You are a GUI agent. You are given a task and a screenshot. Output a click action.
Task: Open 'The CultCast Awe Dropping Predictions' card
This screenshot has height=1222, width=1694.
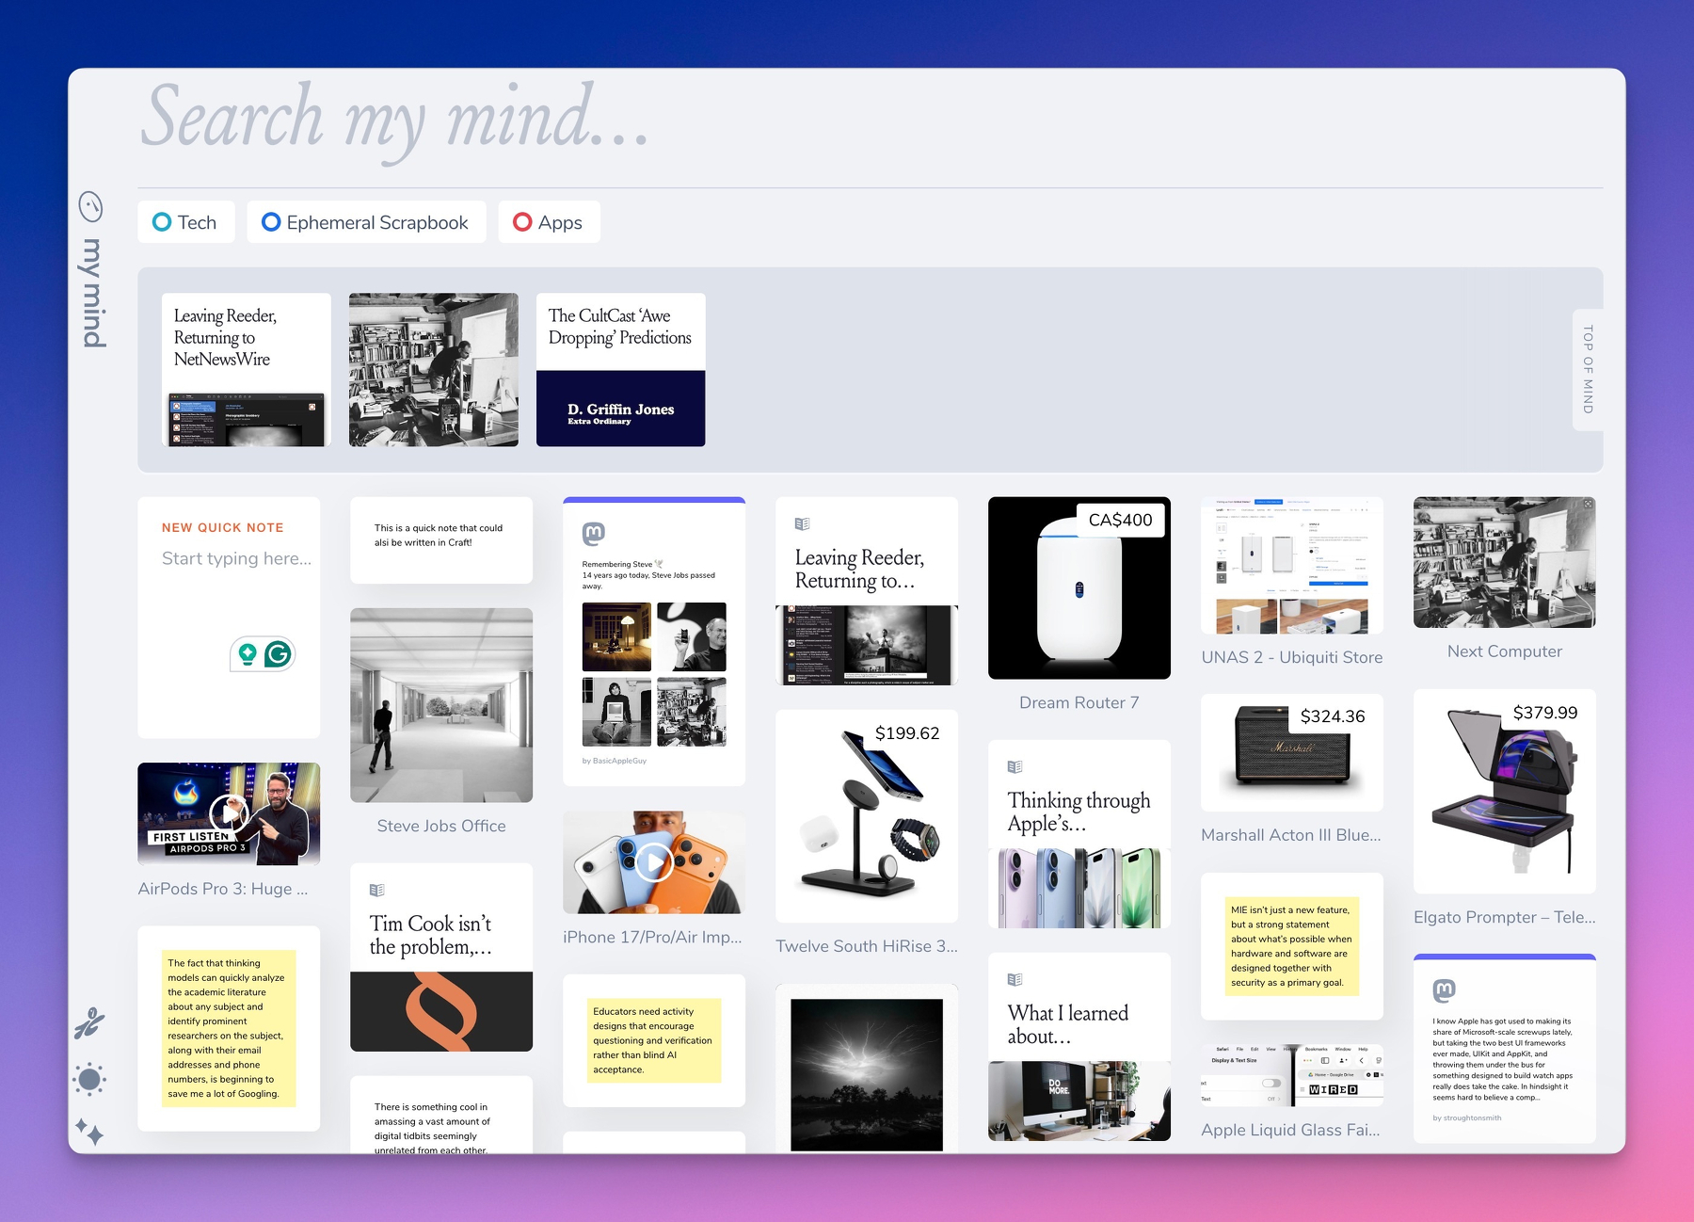[621, 369]
